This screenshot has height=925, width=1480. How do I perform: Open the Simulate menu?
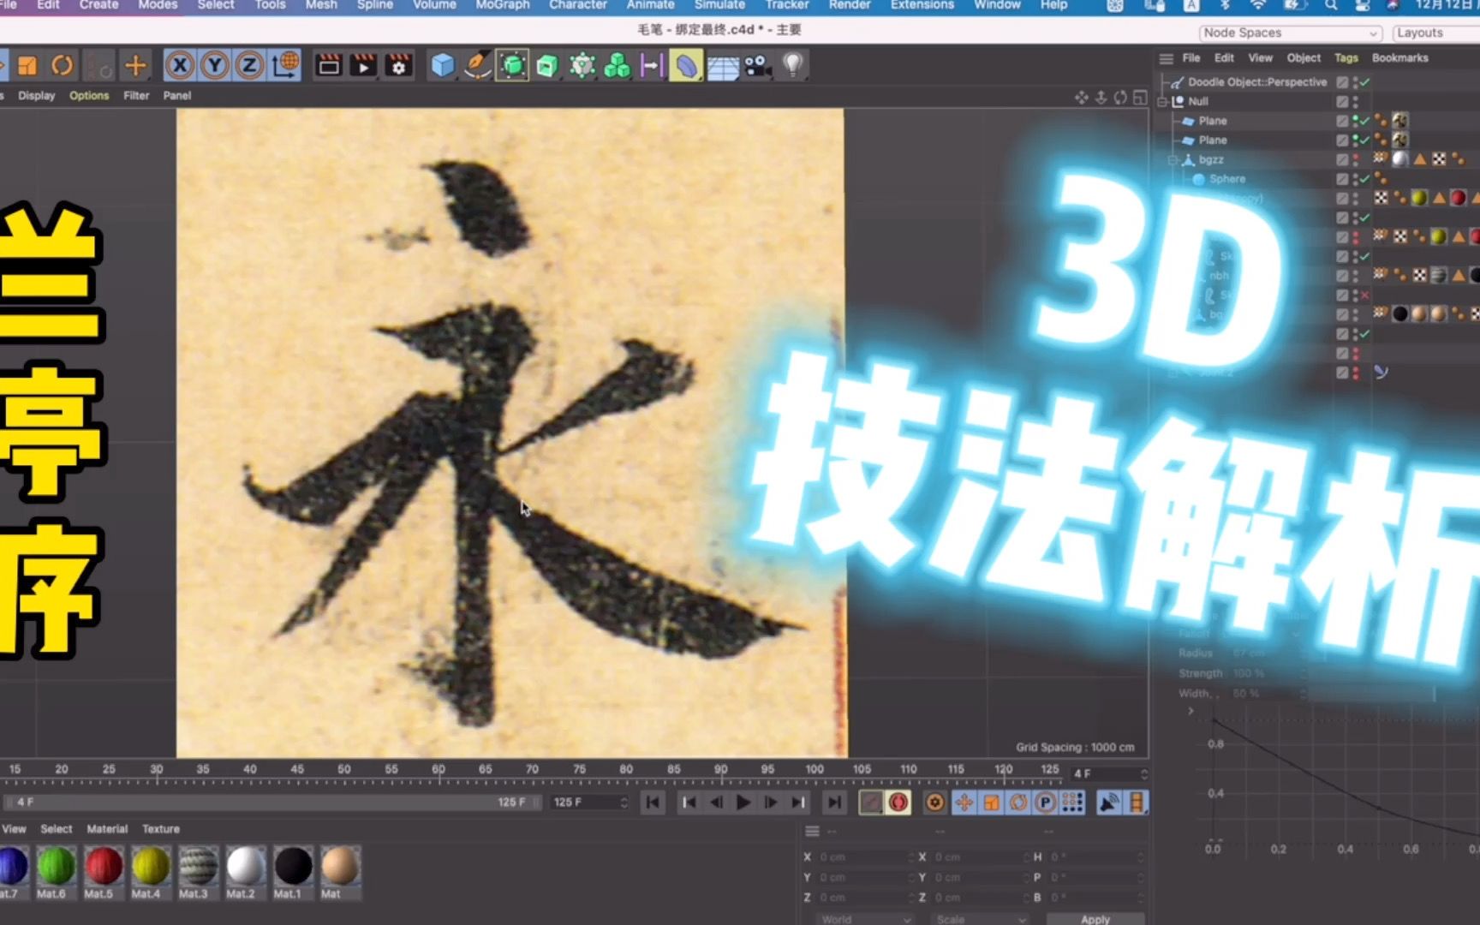point(719,5)
